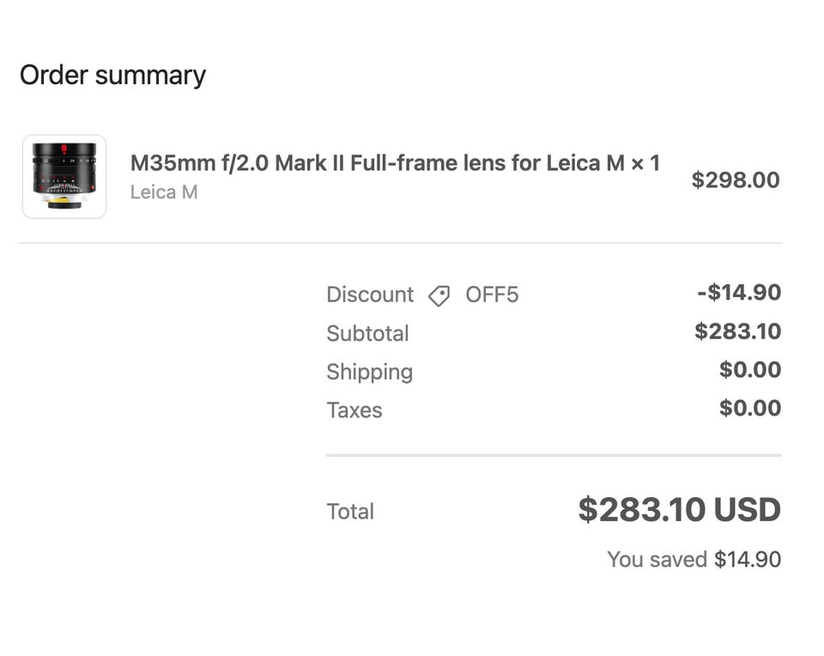The image size is (824, 656).
Task: Click the Subtotal label
Action: pyautogui.click(x=367, y=333)
